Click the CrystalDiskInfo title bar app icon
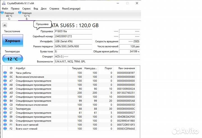The image size is (202, 138). [x=4, y=3]
